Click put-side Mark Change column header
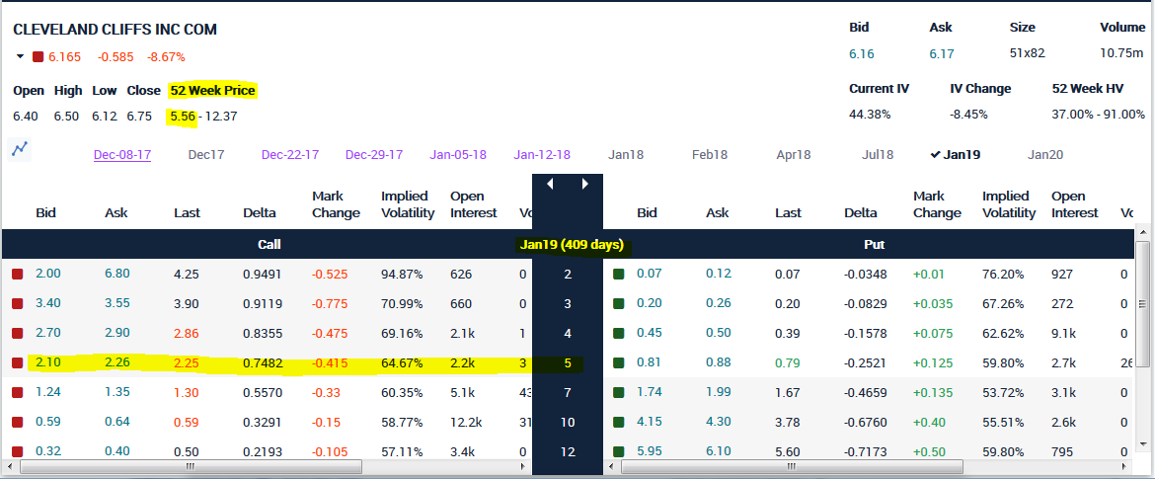The image size is (1155, 479). click(937, 204)
